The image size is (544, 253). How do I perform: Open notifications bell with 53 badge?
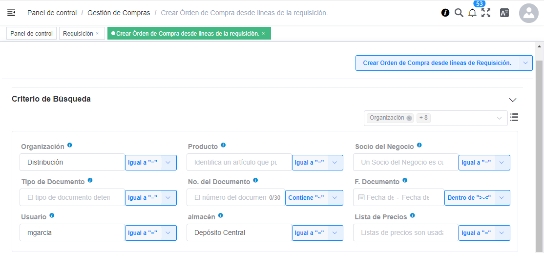pos(472,13)
